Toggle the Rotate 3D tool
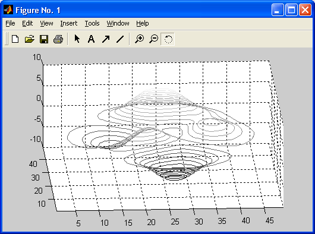 [x=168, y=39]
